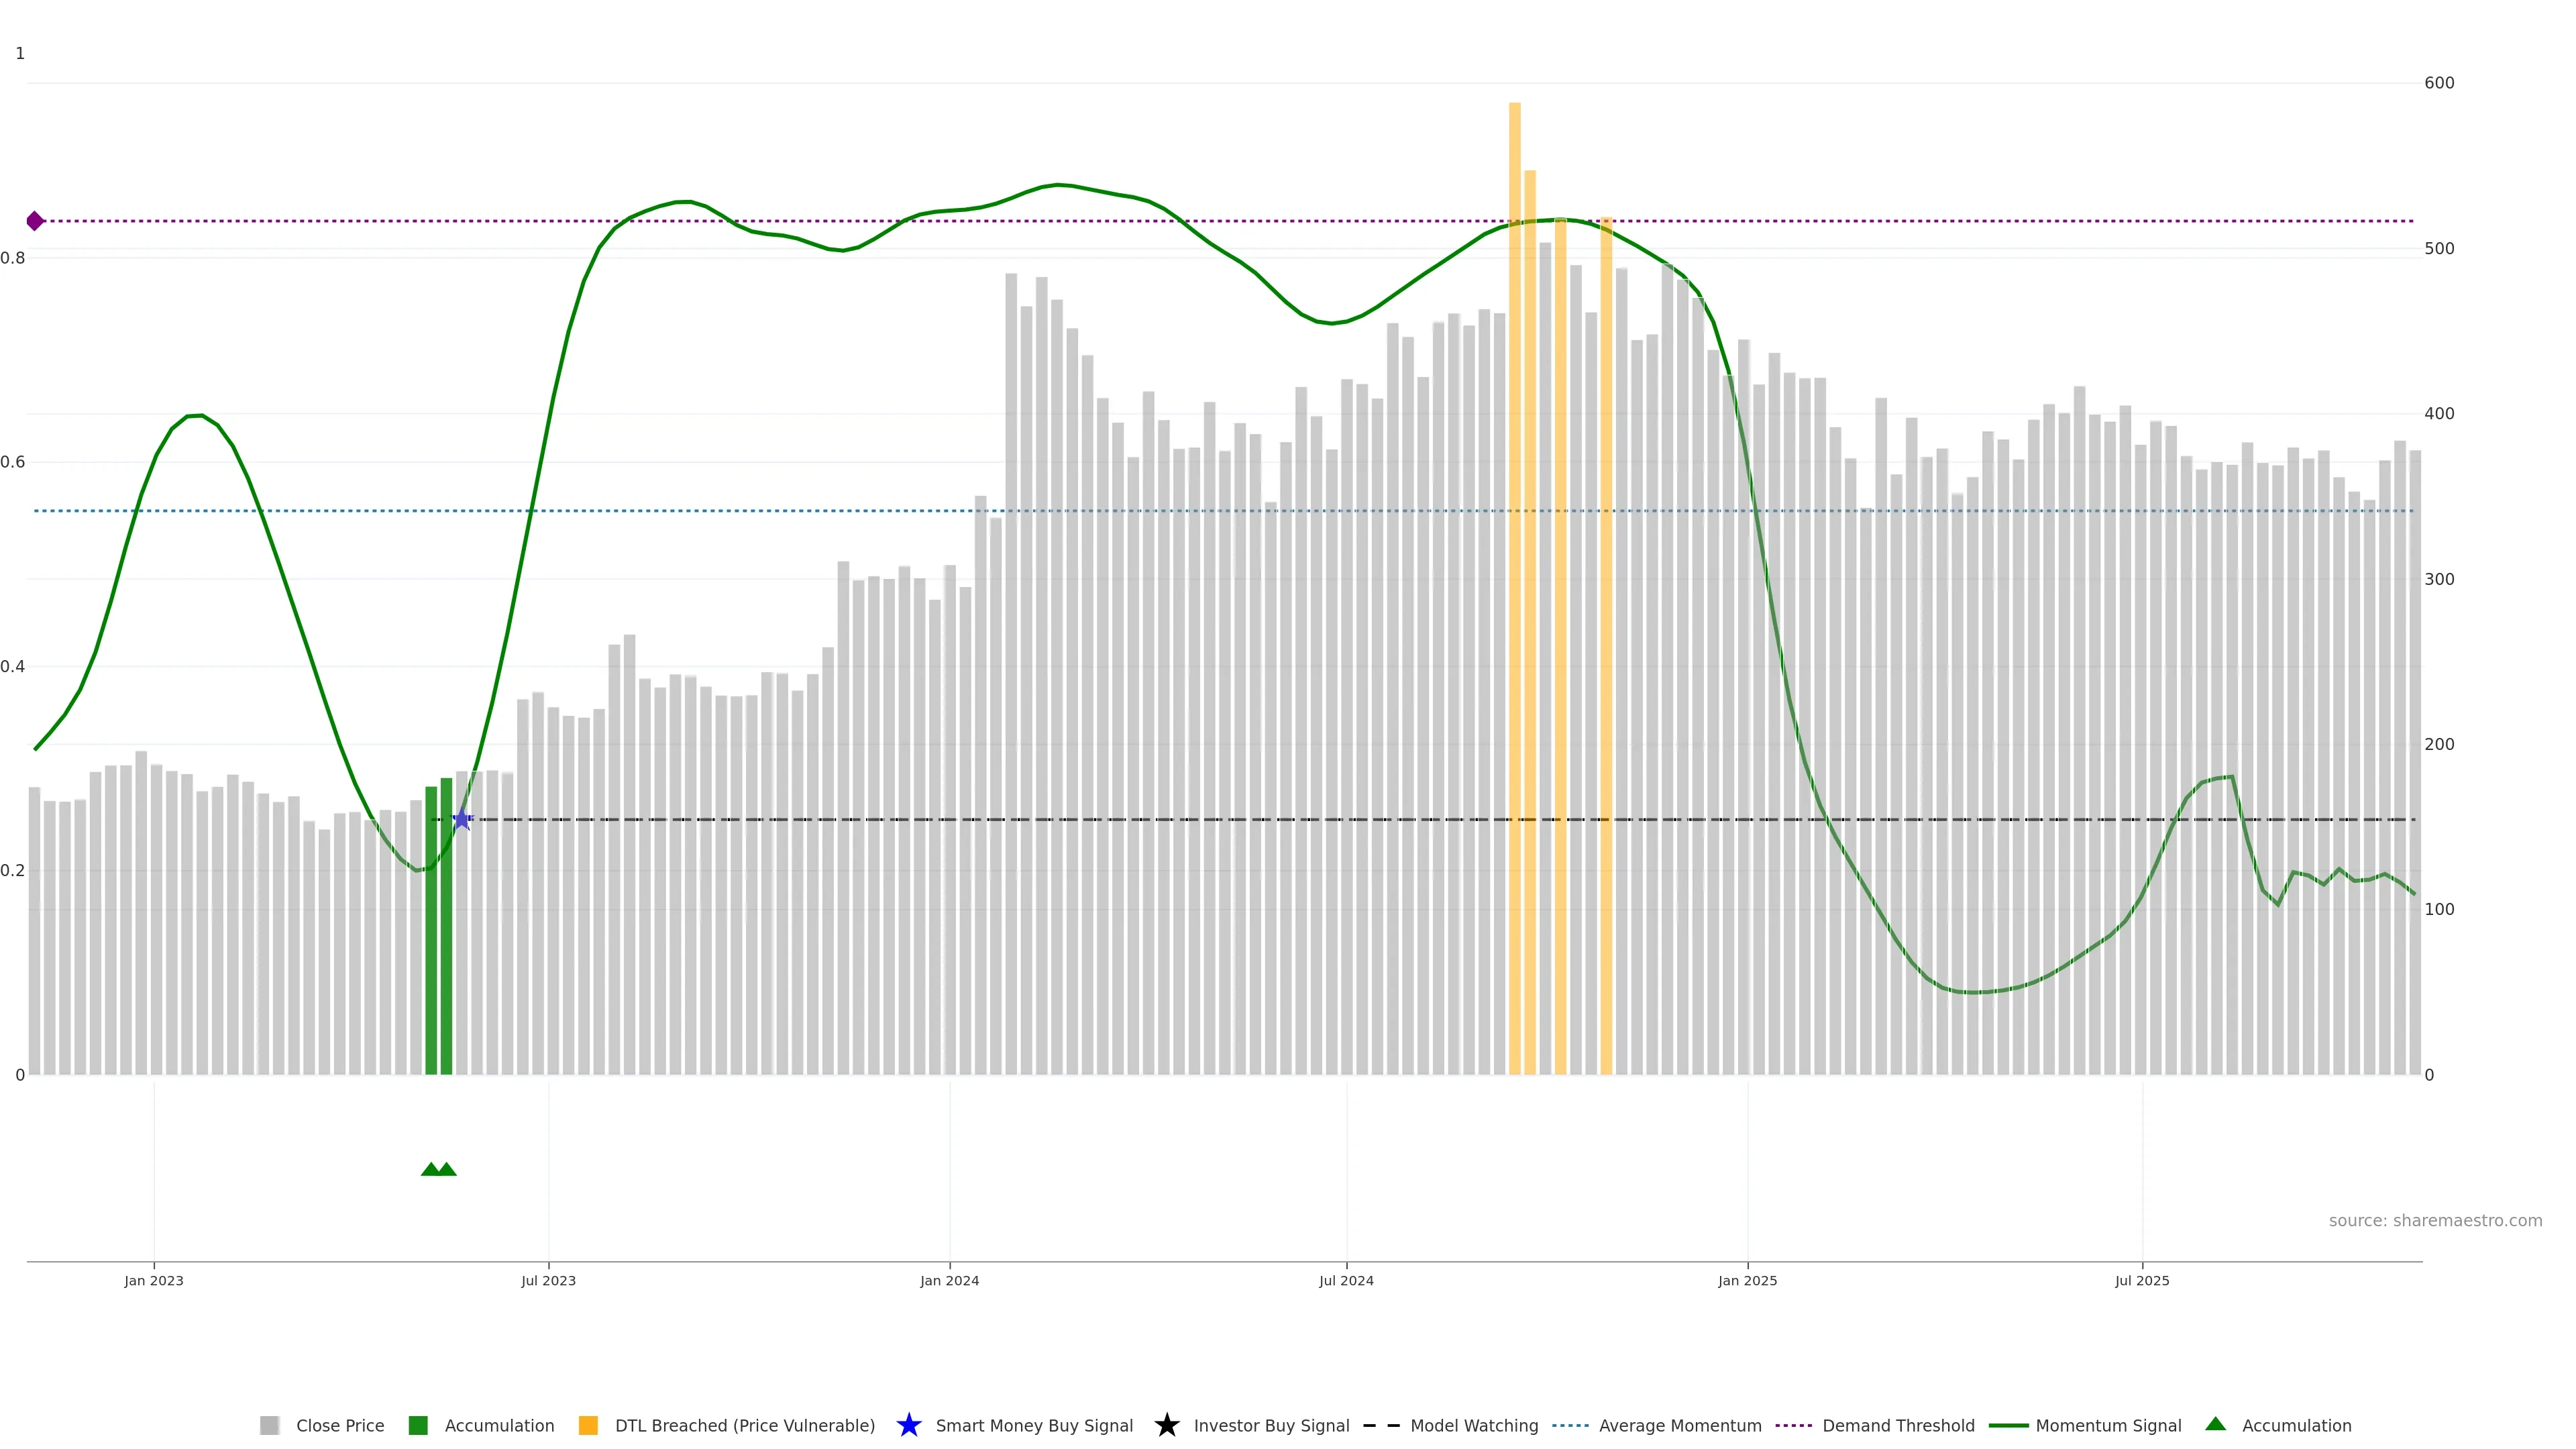Image resolution: width=2576 pixels, height=1449 pixels.
Task: Click the green Accumulation legend square
Action: pos(418,1425)
